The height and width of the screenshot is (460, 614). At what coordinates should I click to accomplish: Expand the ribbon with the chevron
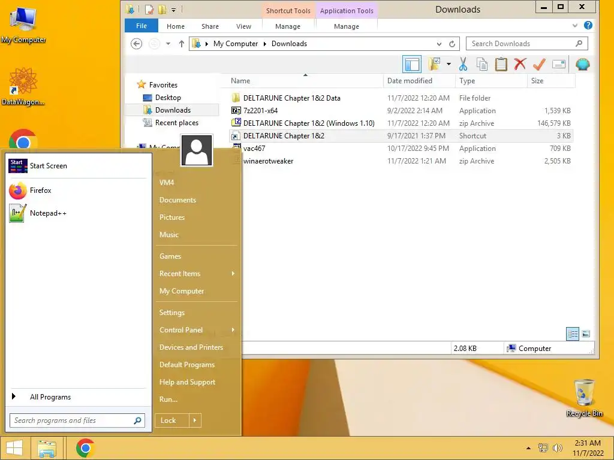point(575,25)
